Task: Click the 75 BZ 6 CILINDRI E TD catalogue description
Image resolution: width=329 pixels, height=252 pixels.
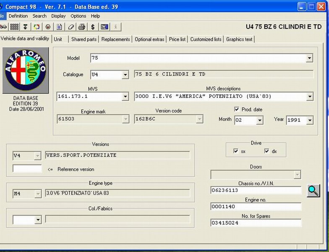Action: point(224,74)
